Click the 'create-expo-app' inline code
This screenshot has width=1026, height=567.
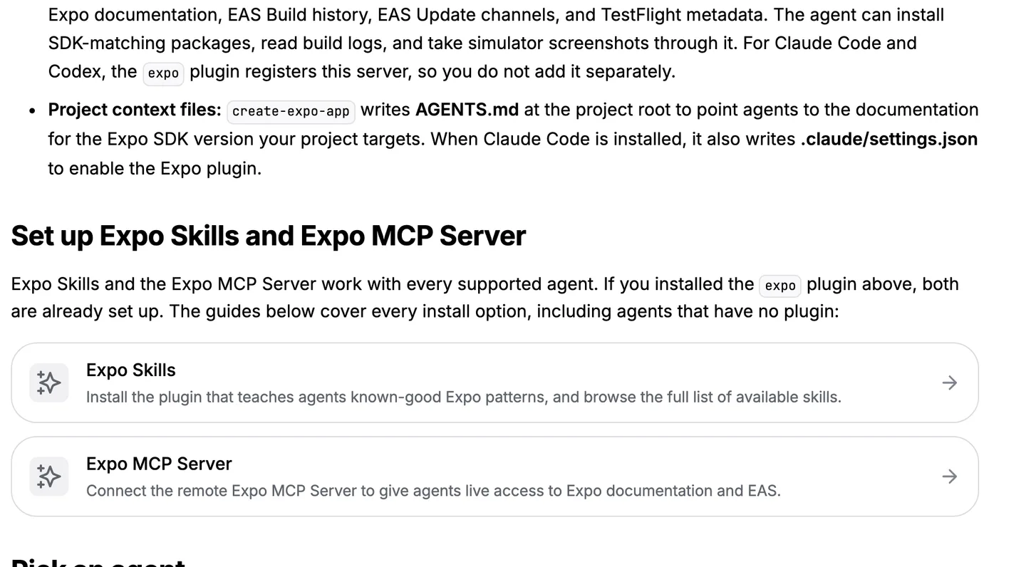click(291, 111)
